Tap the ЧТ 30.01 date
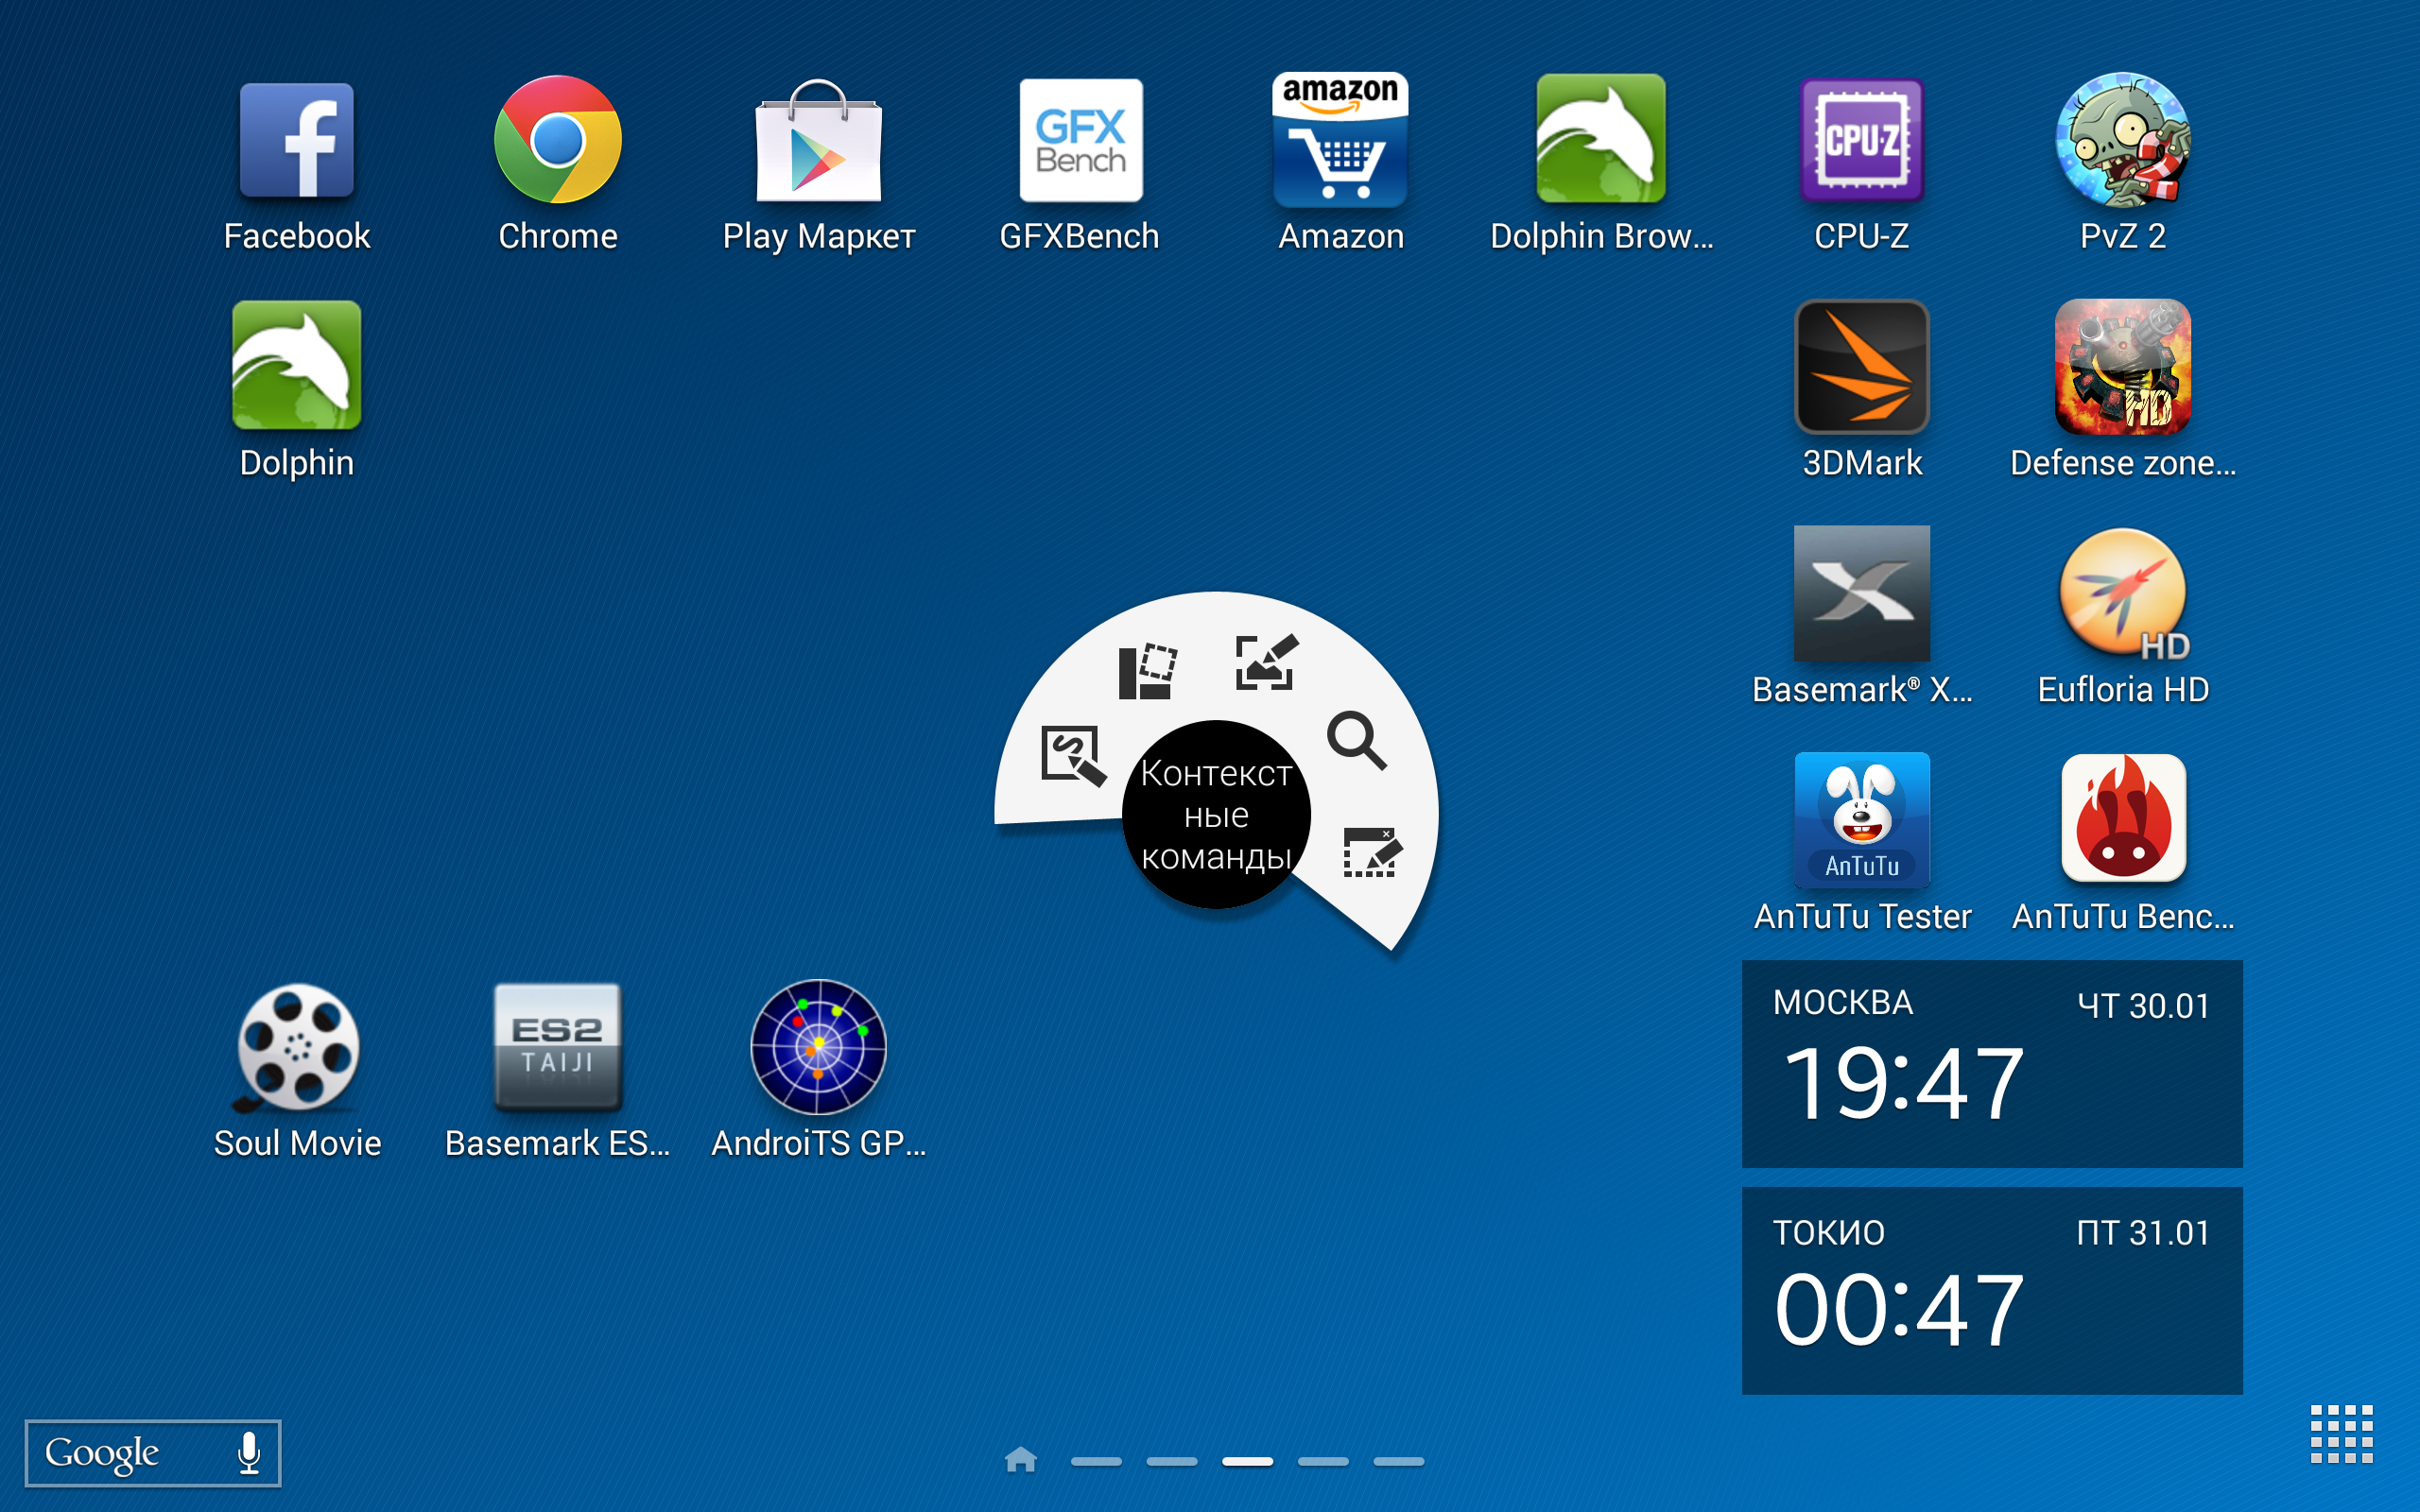The image size is (2420, 1512). point(2143,1006)
